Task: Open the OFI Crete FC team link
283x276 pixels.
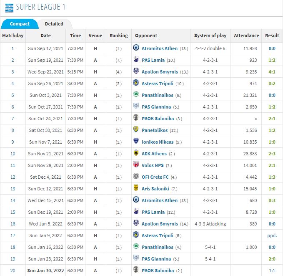Action: [155, 177]
